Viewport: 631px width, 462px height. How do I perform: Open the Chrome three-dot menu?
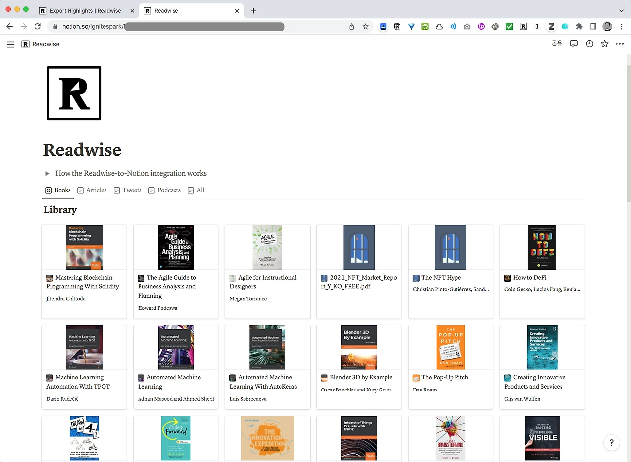pos(621,26)
